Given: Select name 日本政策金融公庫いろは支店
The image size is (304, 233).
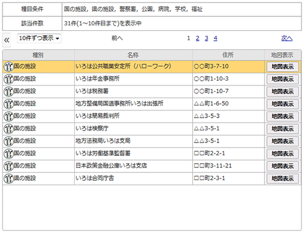Looking at the screenshot, I should point(111,166).
